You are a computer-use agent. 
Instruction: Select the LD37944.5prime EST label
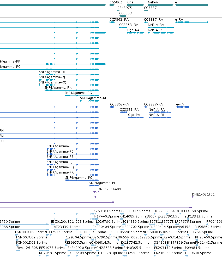[x=59, y=232]
